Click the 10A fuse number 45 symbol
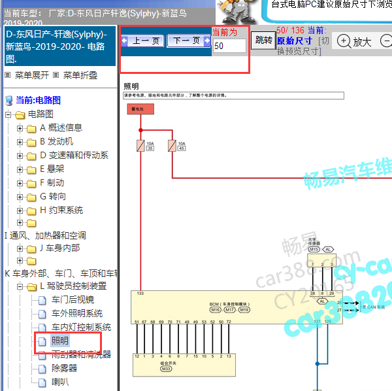392x391 pixels. point(172,146)
